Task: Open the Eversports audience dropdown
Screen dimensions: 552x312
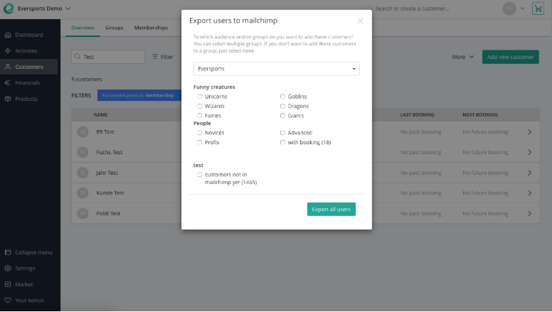Action: (276, 69)
